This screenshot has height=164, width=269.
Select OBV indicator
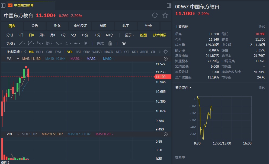(x=87, y=52)
